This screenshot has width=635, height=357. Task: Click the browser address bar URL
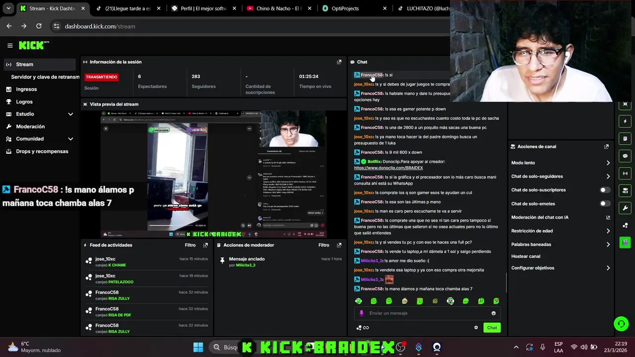100,26
